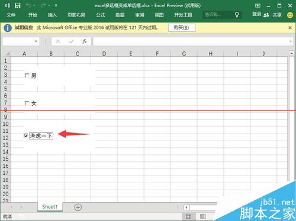Switch to the 开发工具 tab

click(x=183, y=15)
